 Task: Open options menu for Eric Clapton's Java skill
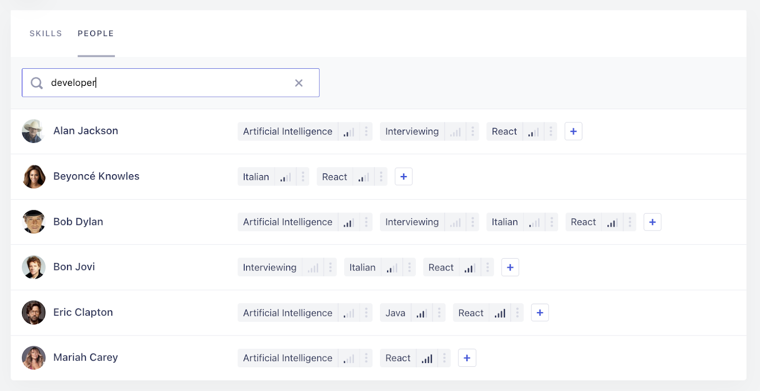pos(439,313)
